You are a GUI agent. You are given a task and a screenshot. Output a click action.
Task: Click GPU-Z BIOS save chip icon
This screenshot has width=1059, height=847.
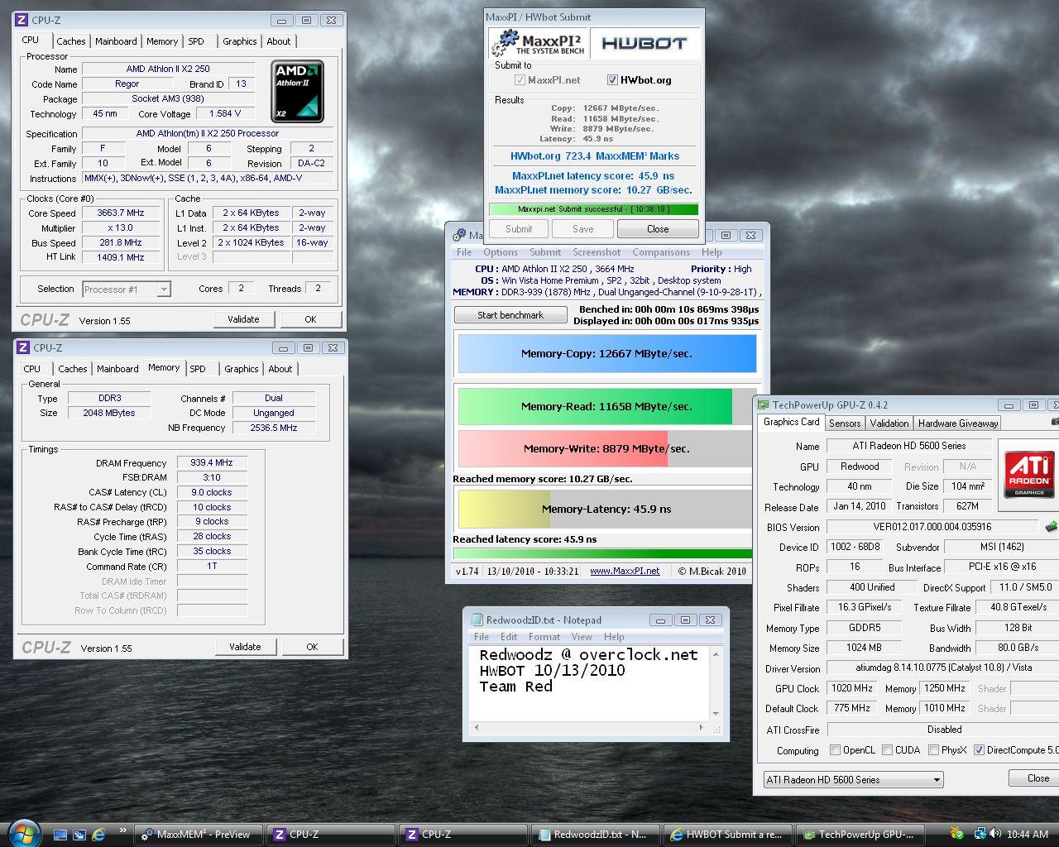point(1051,527)
